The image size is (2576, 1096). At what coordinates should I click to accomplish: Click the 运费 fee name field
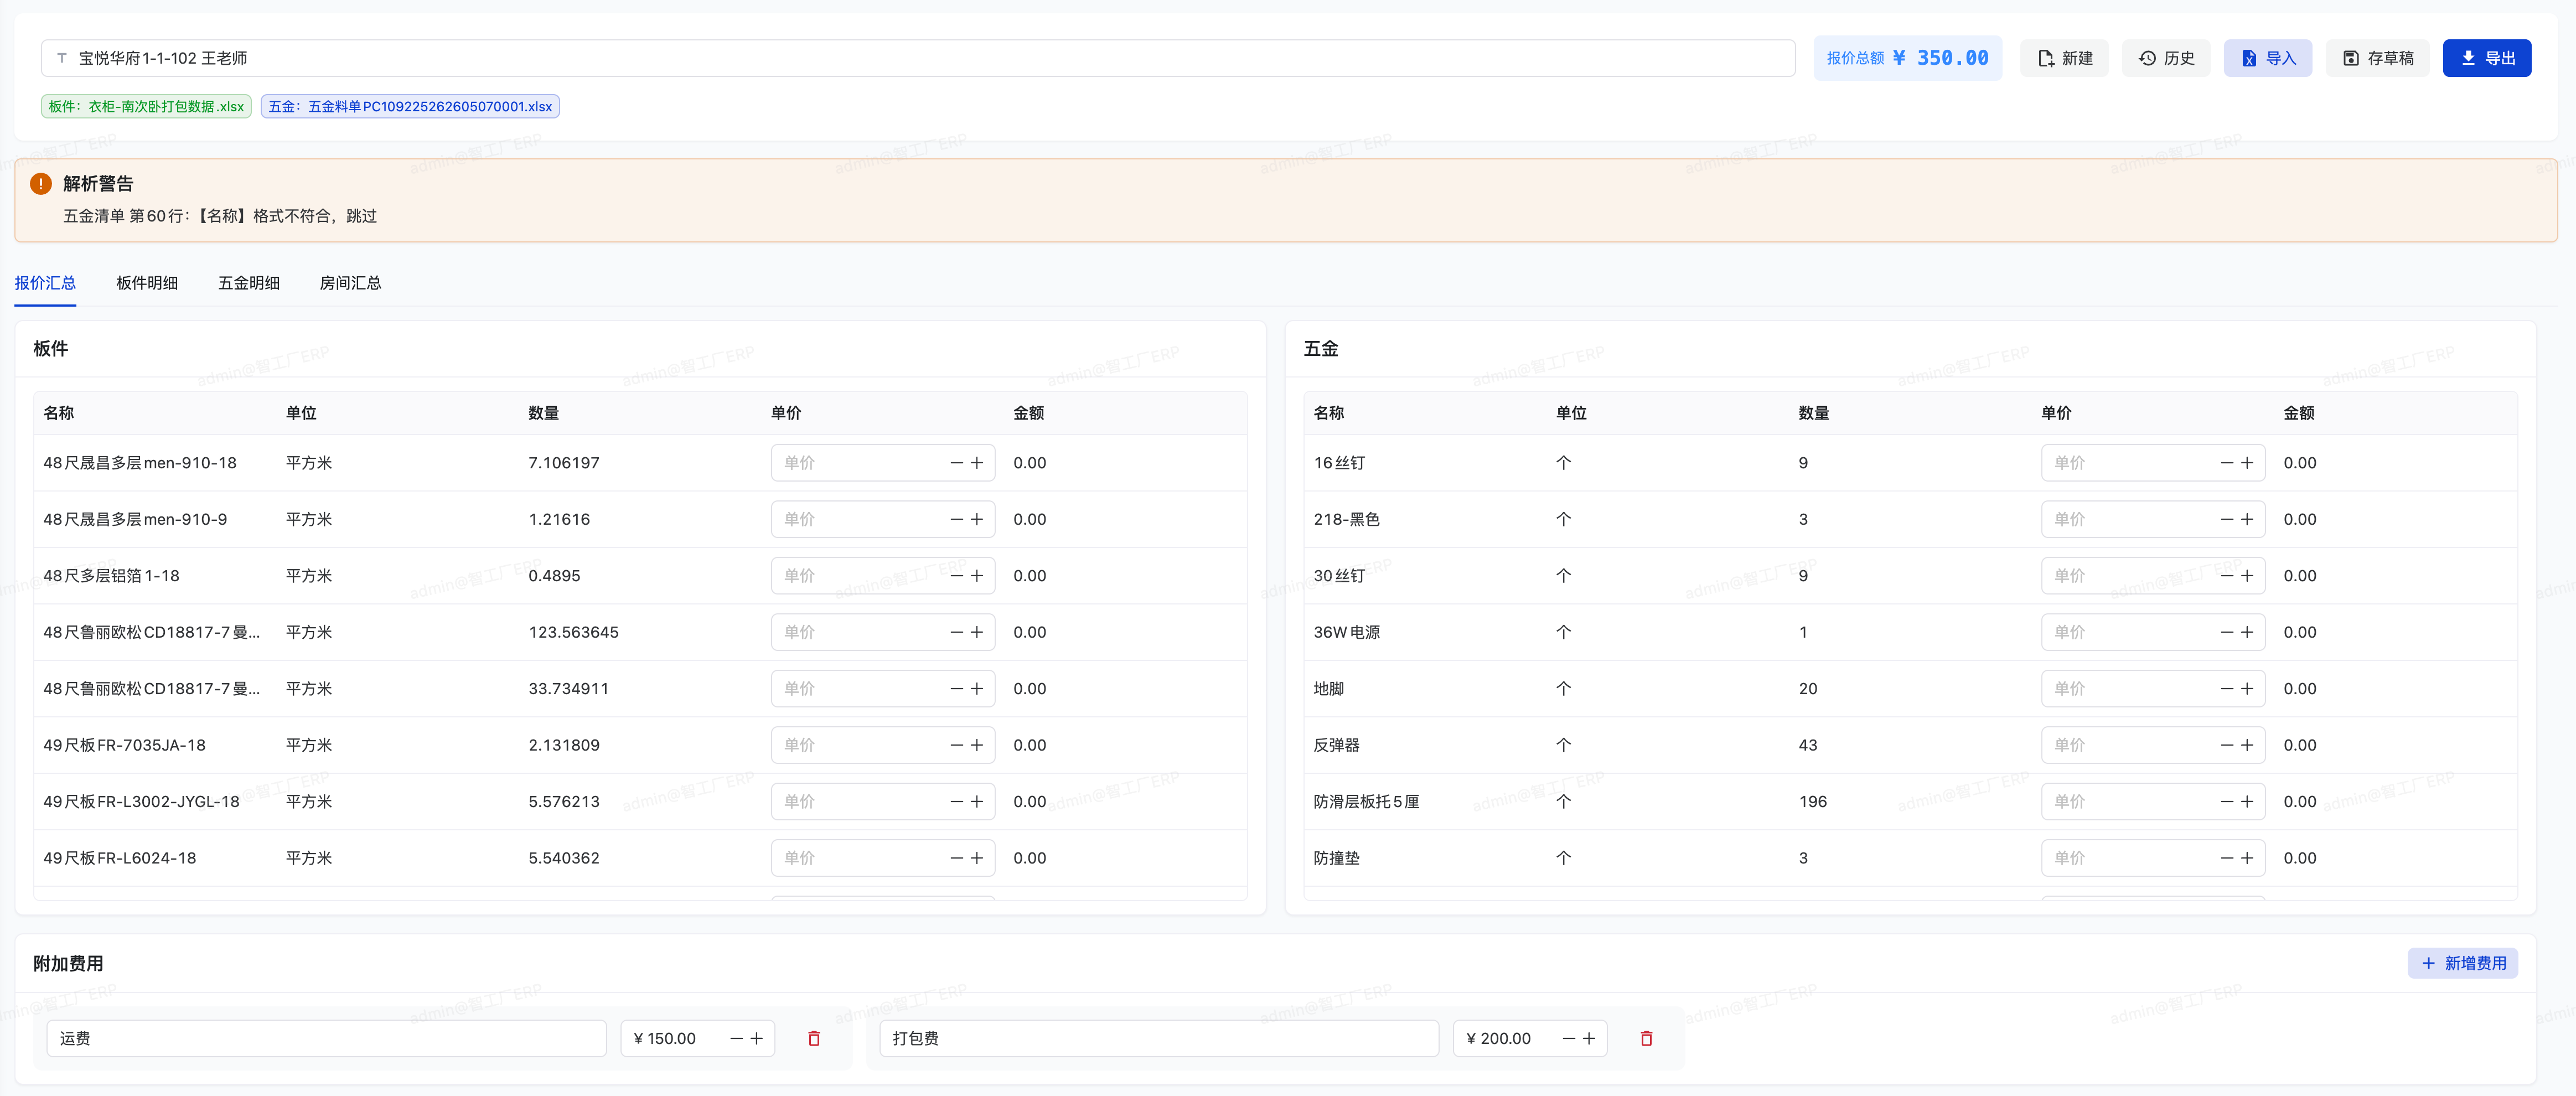(x=326, y=1038)
